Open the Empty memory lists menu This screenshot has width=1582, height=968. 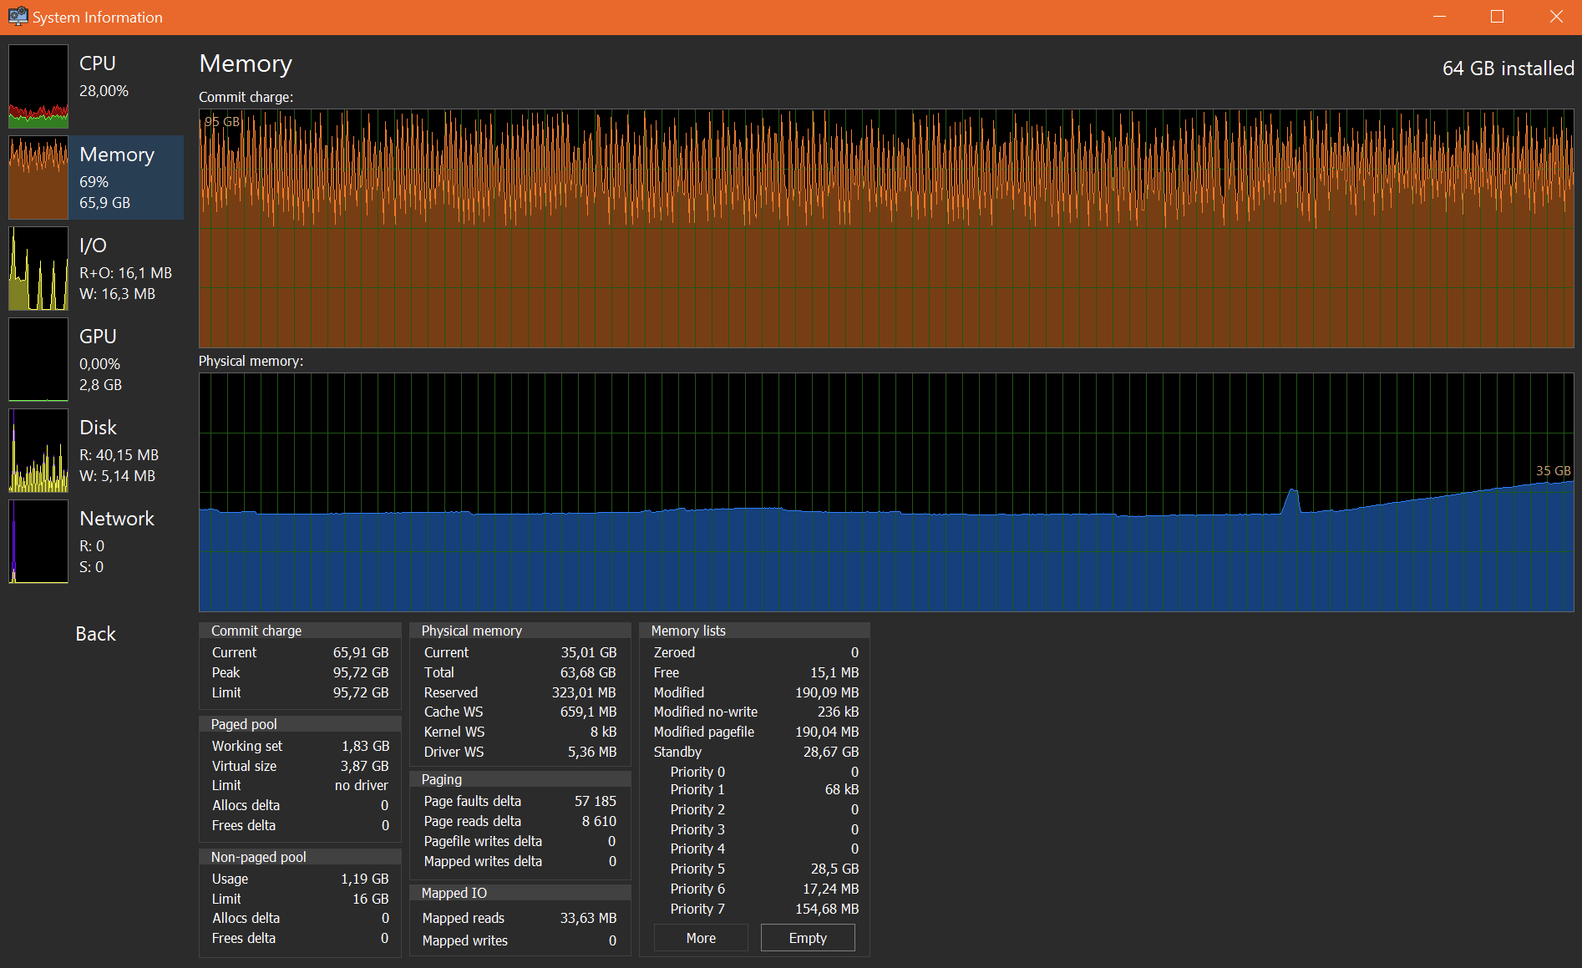click(x=808, y=938)
